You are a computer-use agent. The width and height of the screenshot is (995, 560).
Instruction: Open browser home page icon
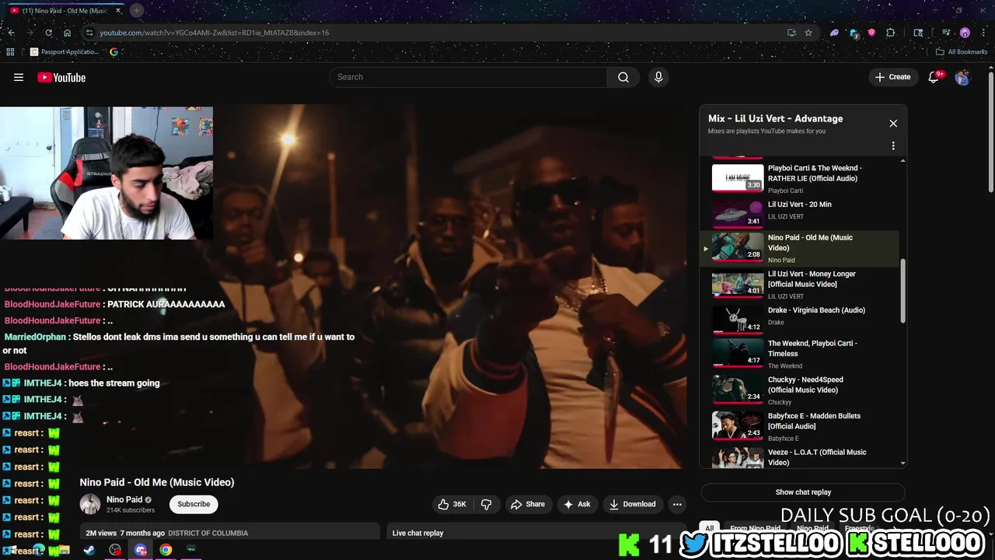point(68,33)
